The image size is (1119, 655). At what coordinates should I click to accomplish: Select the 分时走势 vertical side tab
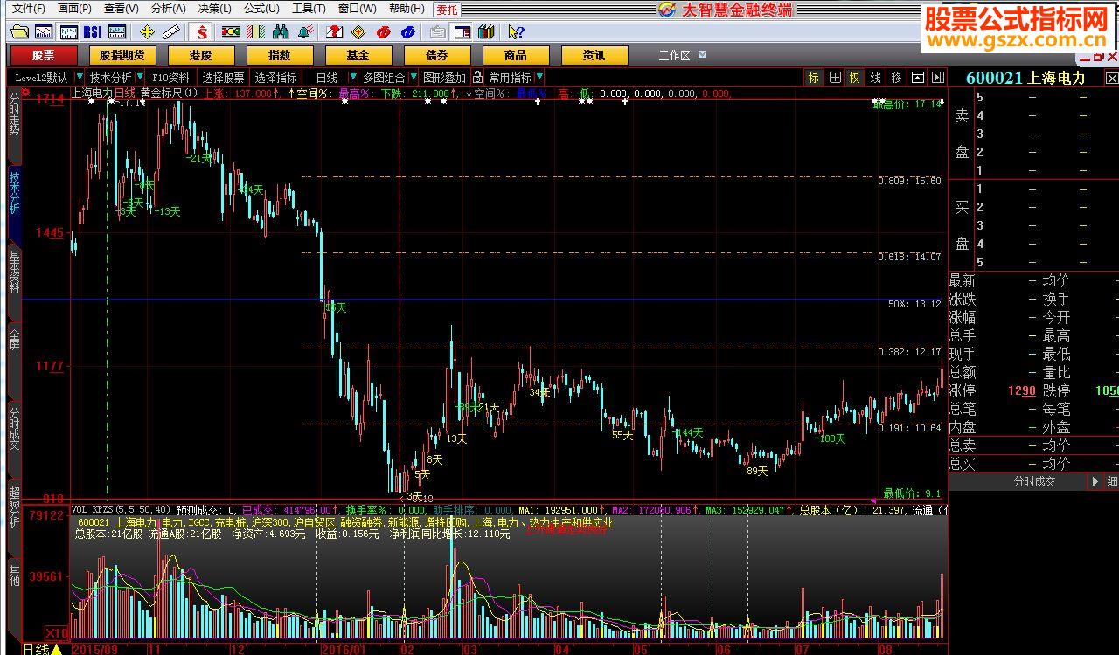[14, 125]
